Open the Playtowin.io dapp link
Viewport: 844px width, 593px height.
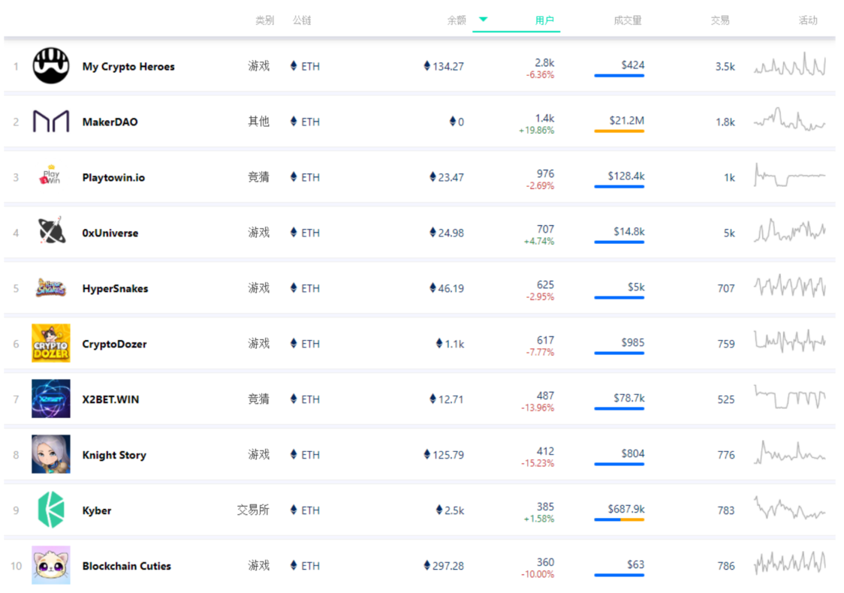point(113,178)
